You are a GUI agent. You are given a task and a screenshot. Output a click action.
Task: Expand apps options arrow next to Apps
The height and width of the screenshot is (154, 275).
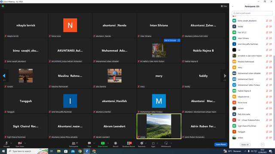[157, 143]
